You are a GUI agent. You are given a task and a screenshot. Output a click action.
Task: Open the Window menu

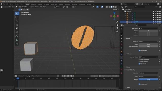(17, 4)
